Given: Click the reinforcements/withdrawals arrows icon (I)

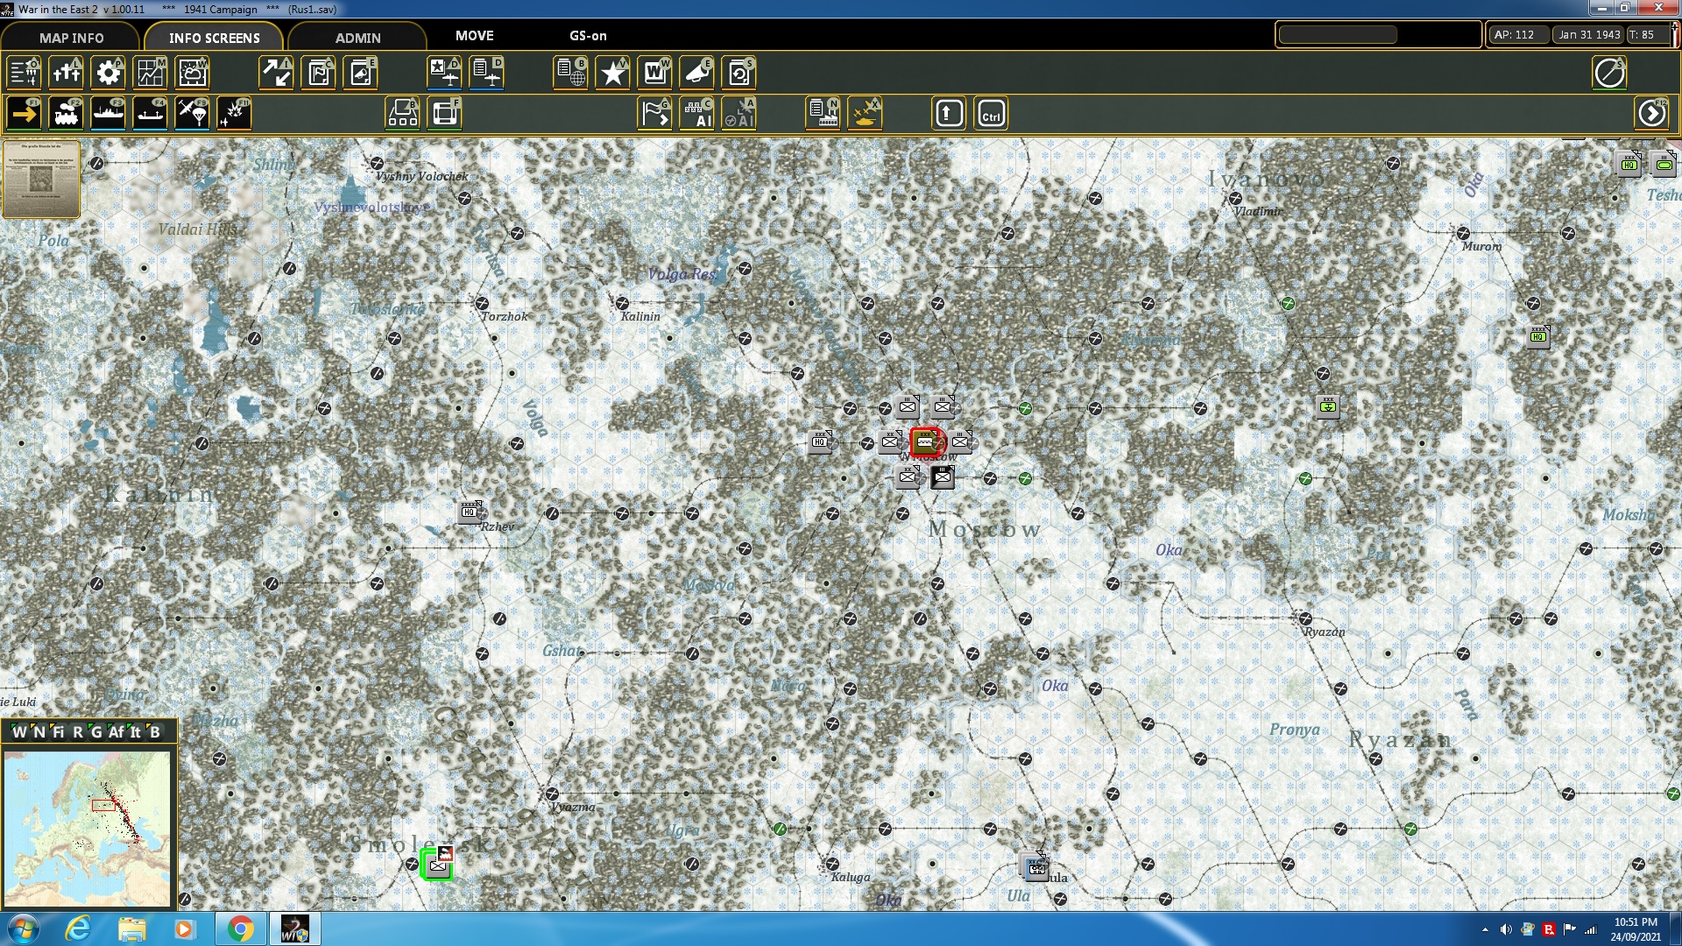Looking at the screenshot, I should pos(277,73).
